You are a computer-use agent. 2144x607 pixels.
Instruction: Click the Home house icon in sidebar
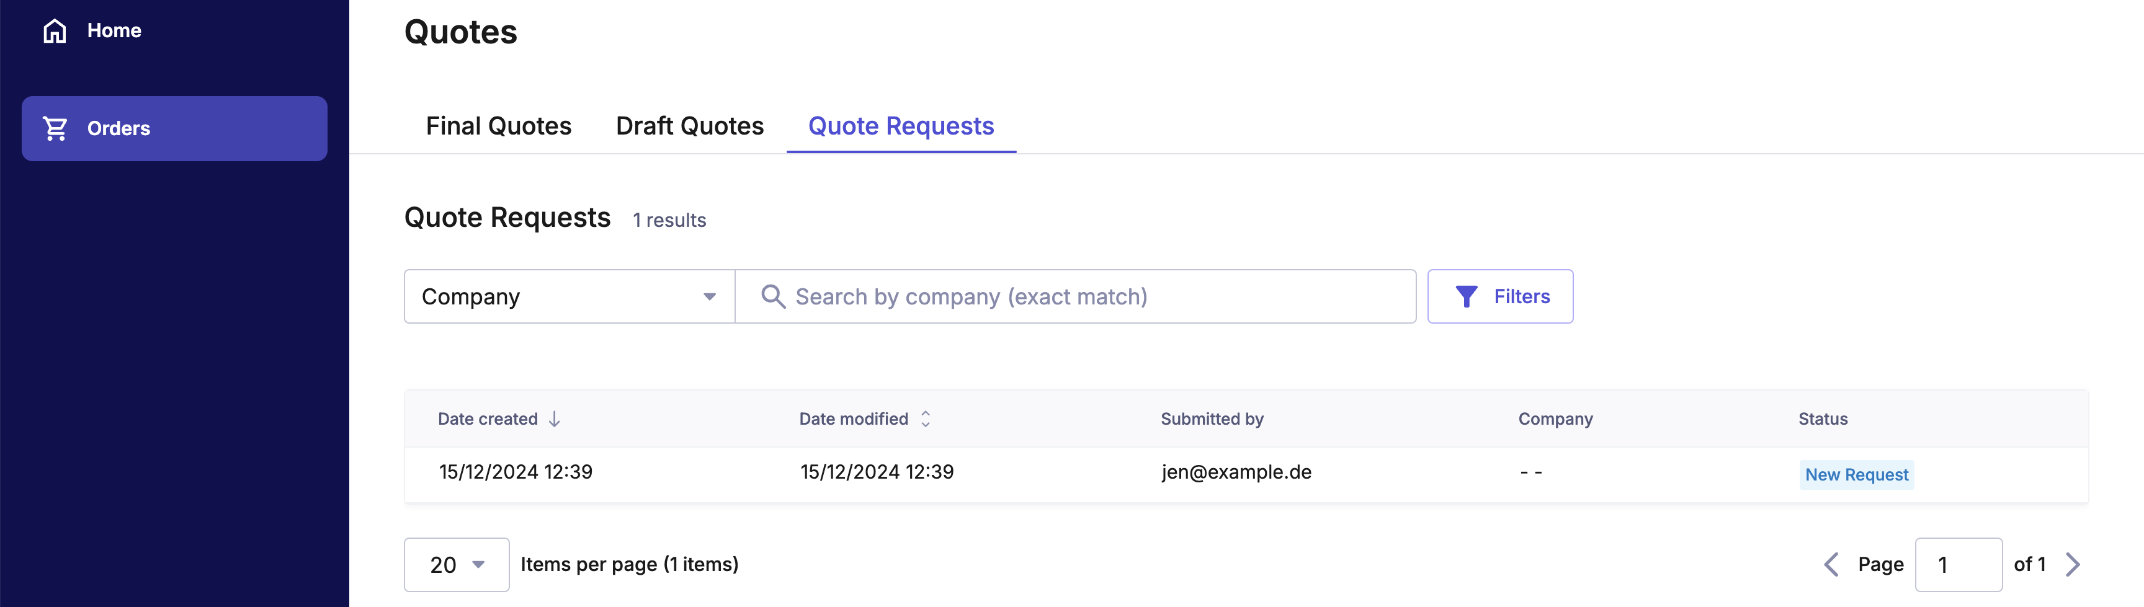(x=55, y=31)
